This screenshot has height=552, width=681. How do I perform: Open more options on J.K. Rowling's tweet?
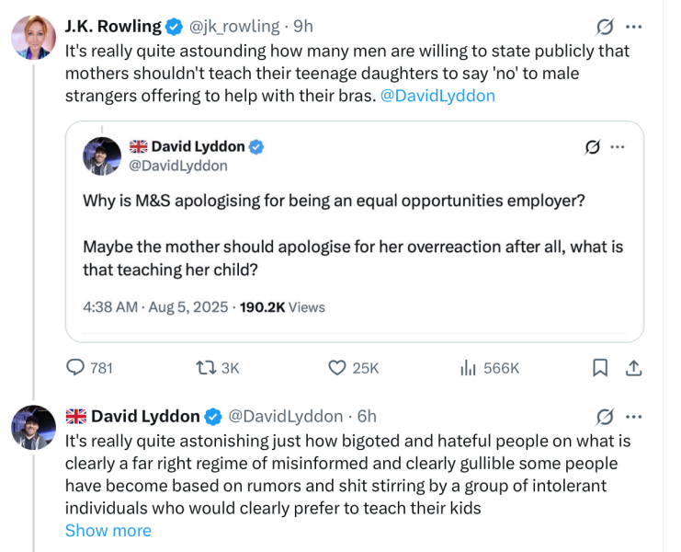(634, 27)
